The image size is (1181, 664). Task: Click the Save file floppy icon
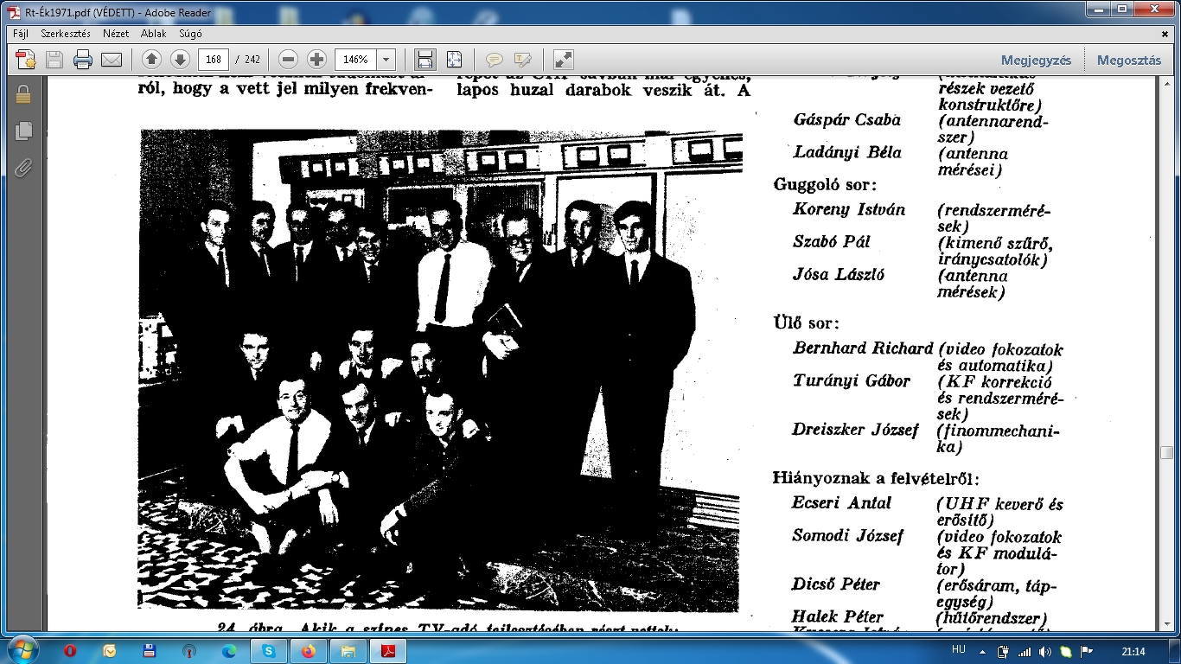tap(54, 60)
